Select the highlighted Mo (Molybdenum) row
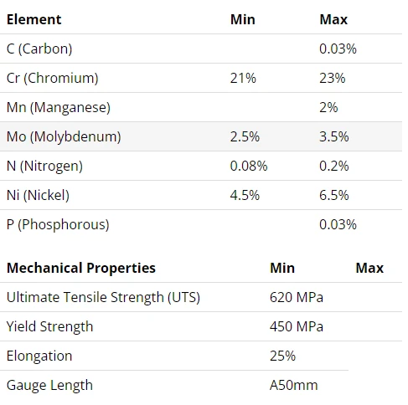 (201, 136)
